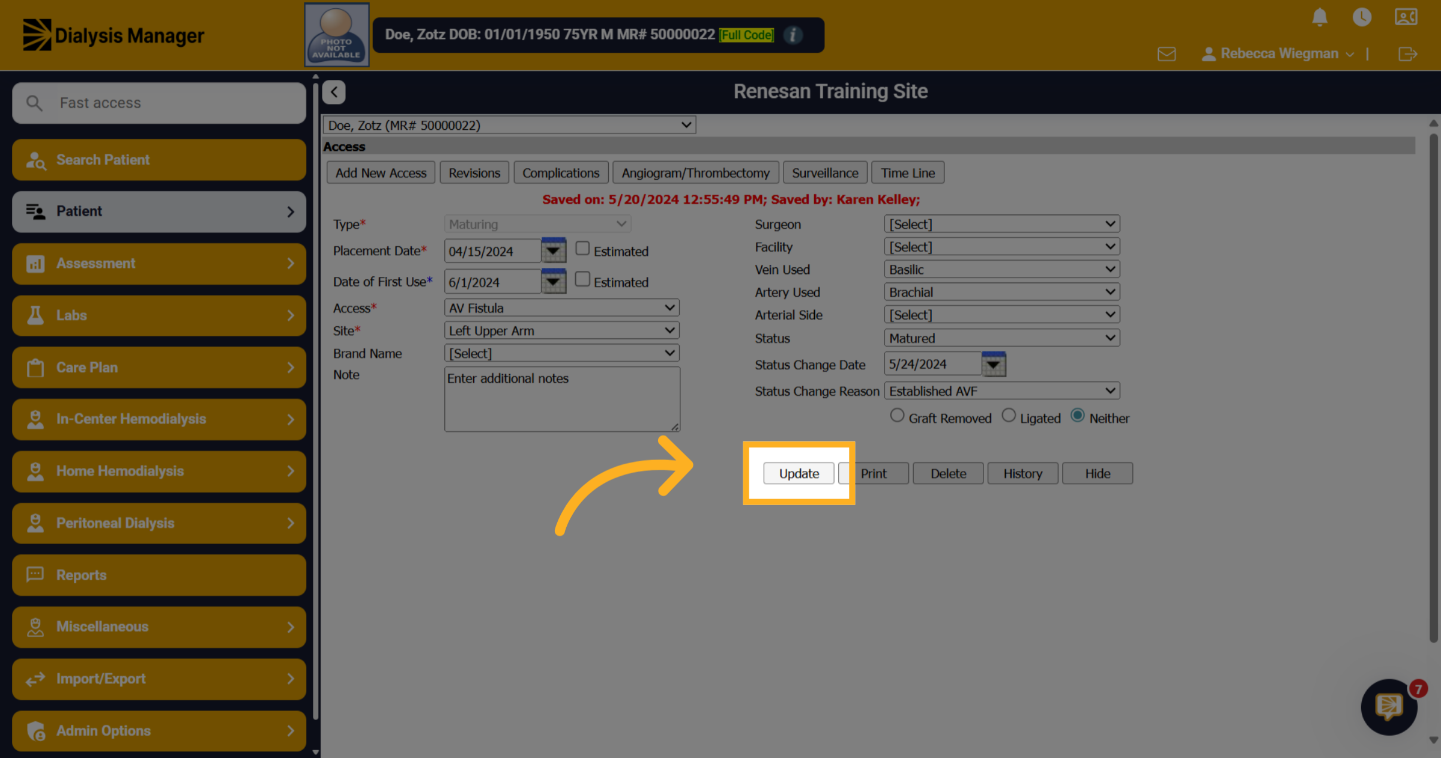Click the logout icon at top right

[1407, 54]
